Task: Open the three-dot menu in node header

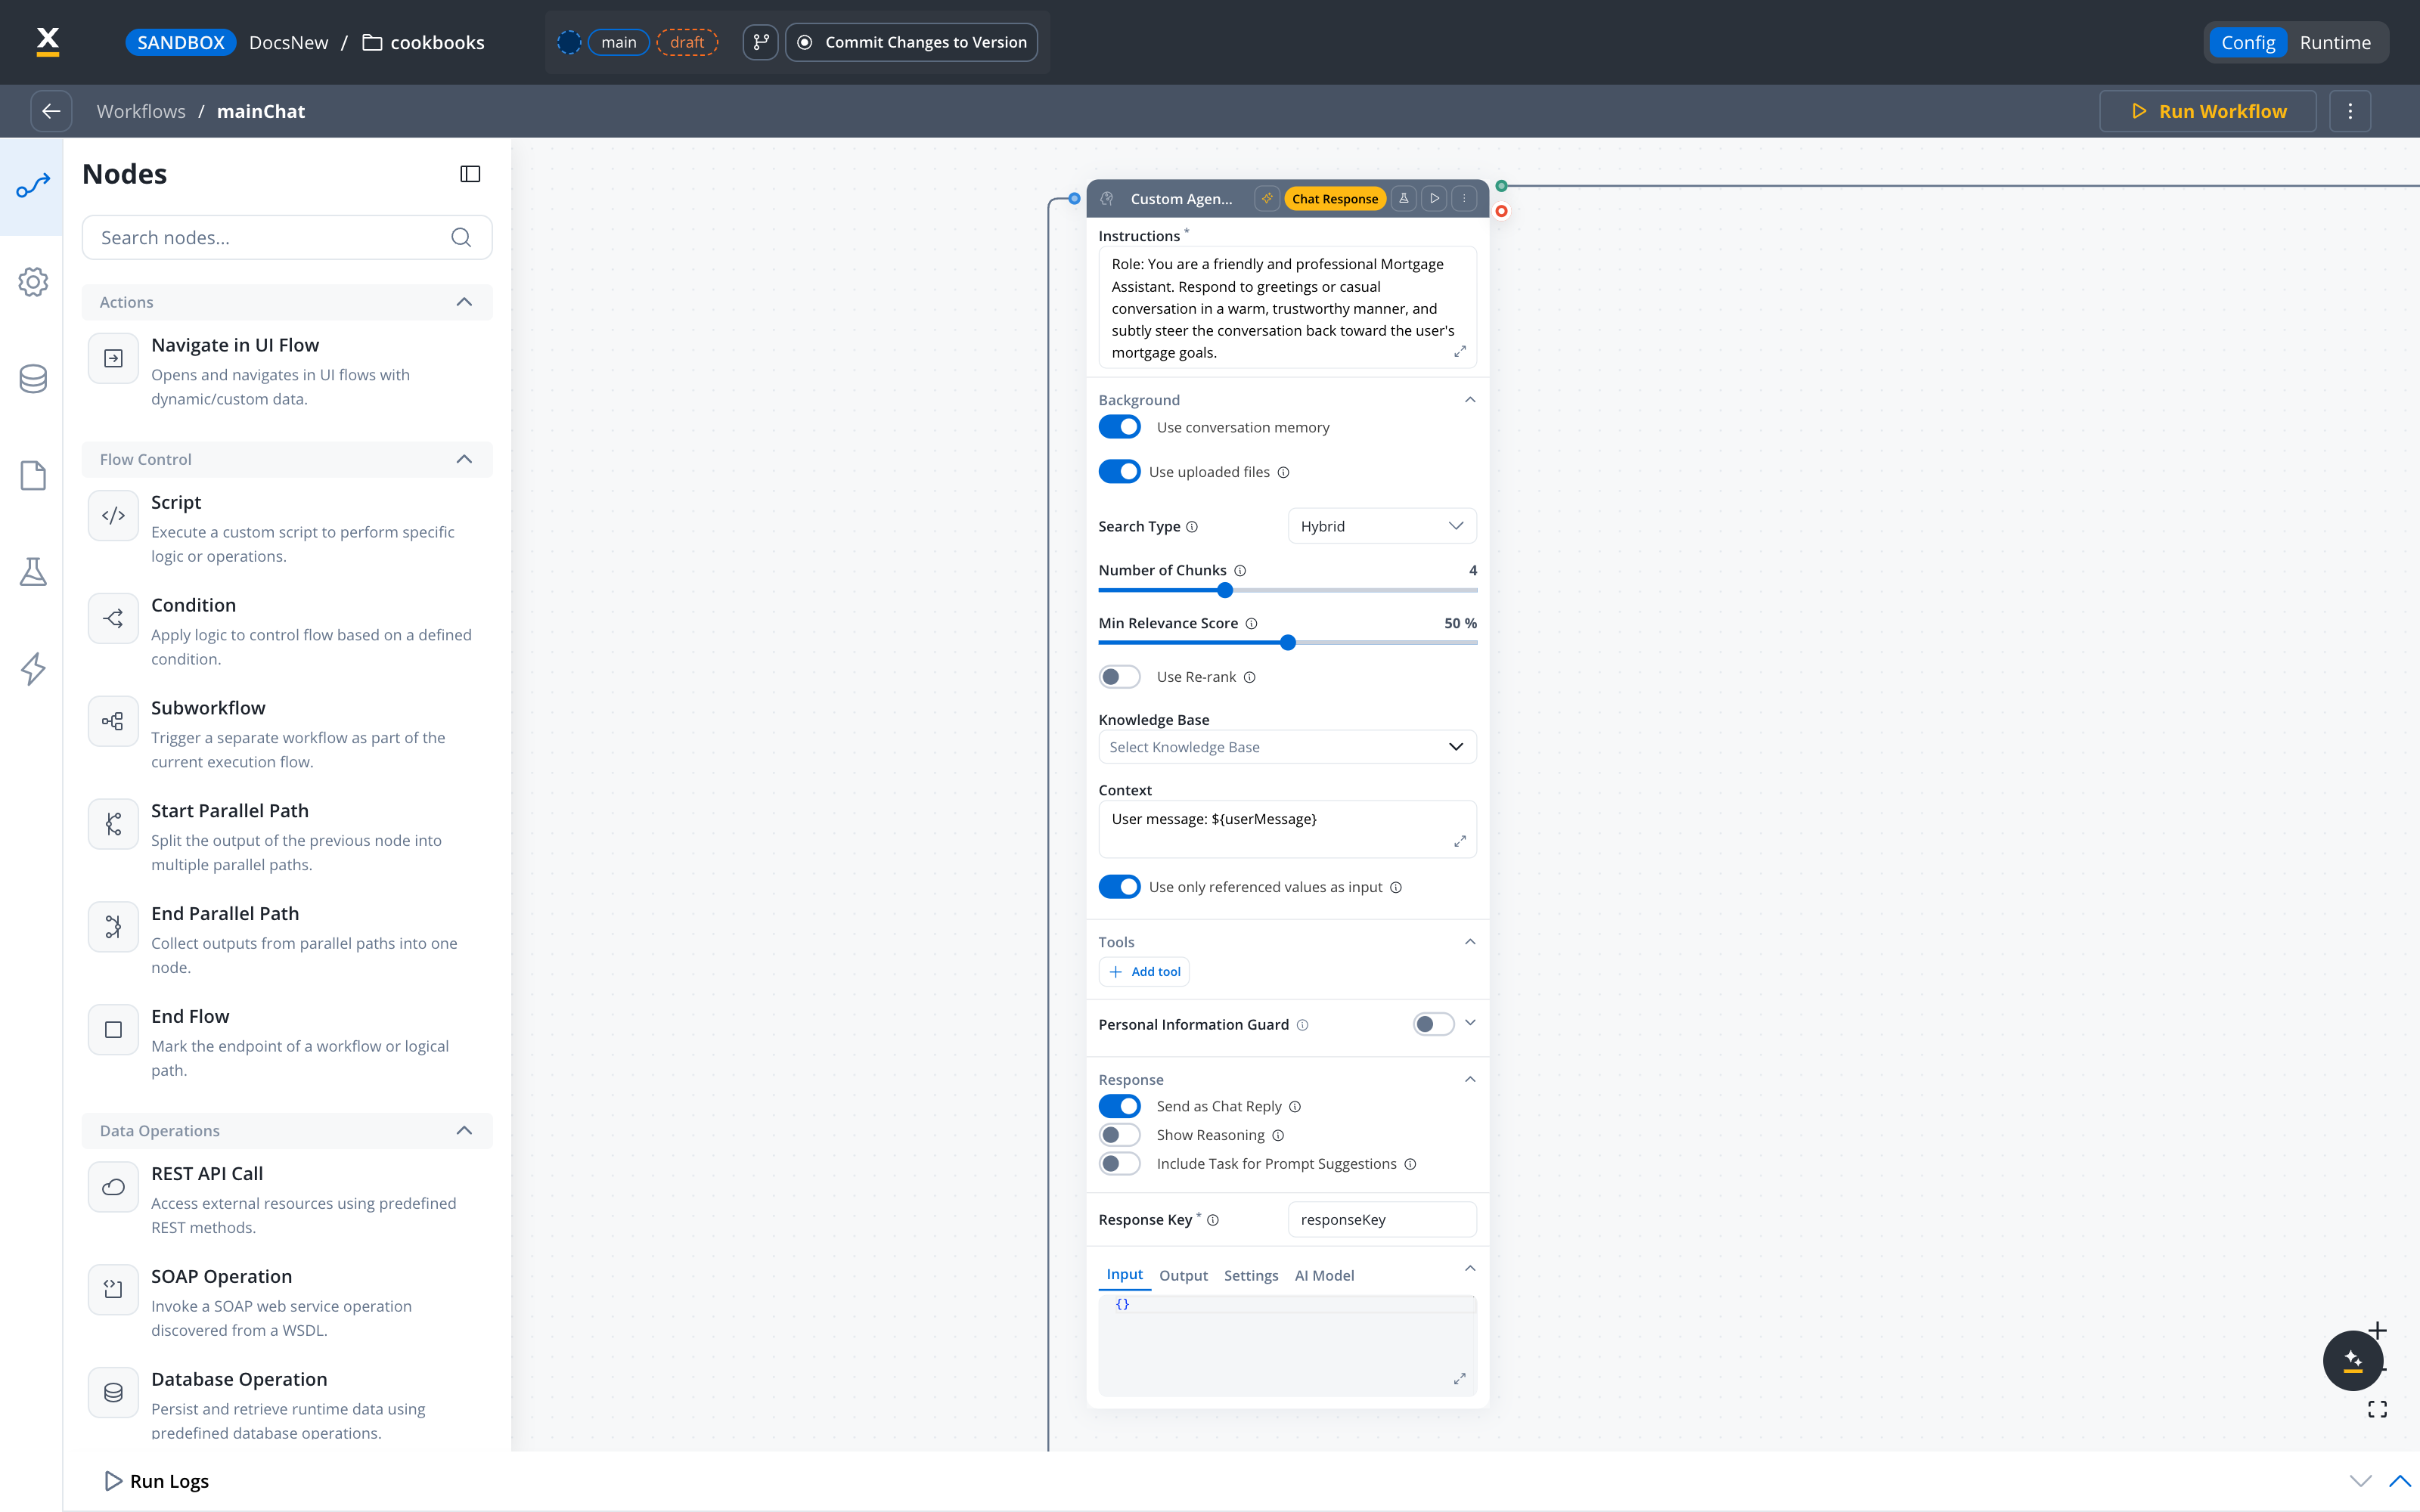Action: pyautogui.click(x=1464, y=198)
